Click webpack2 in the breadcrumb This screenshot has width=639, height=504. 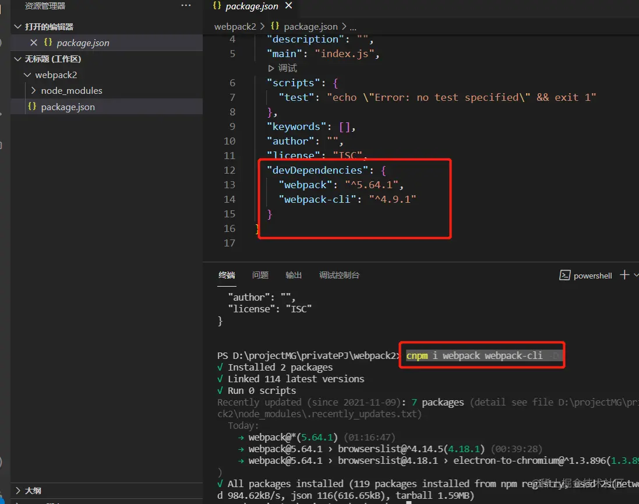[235, 26]
